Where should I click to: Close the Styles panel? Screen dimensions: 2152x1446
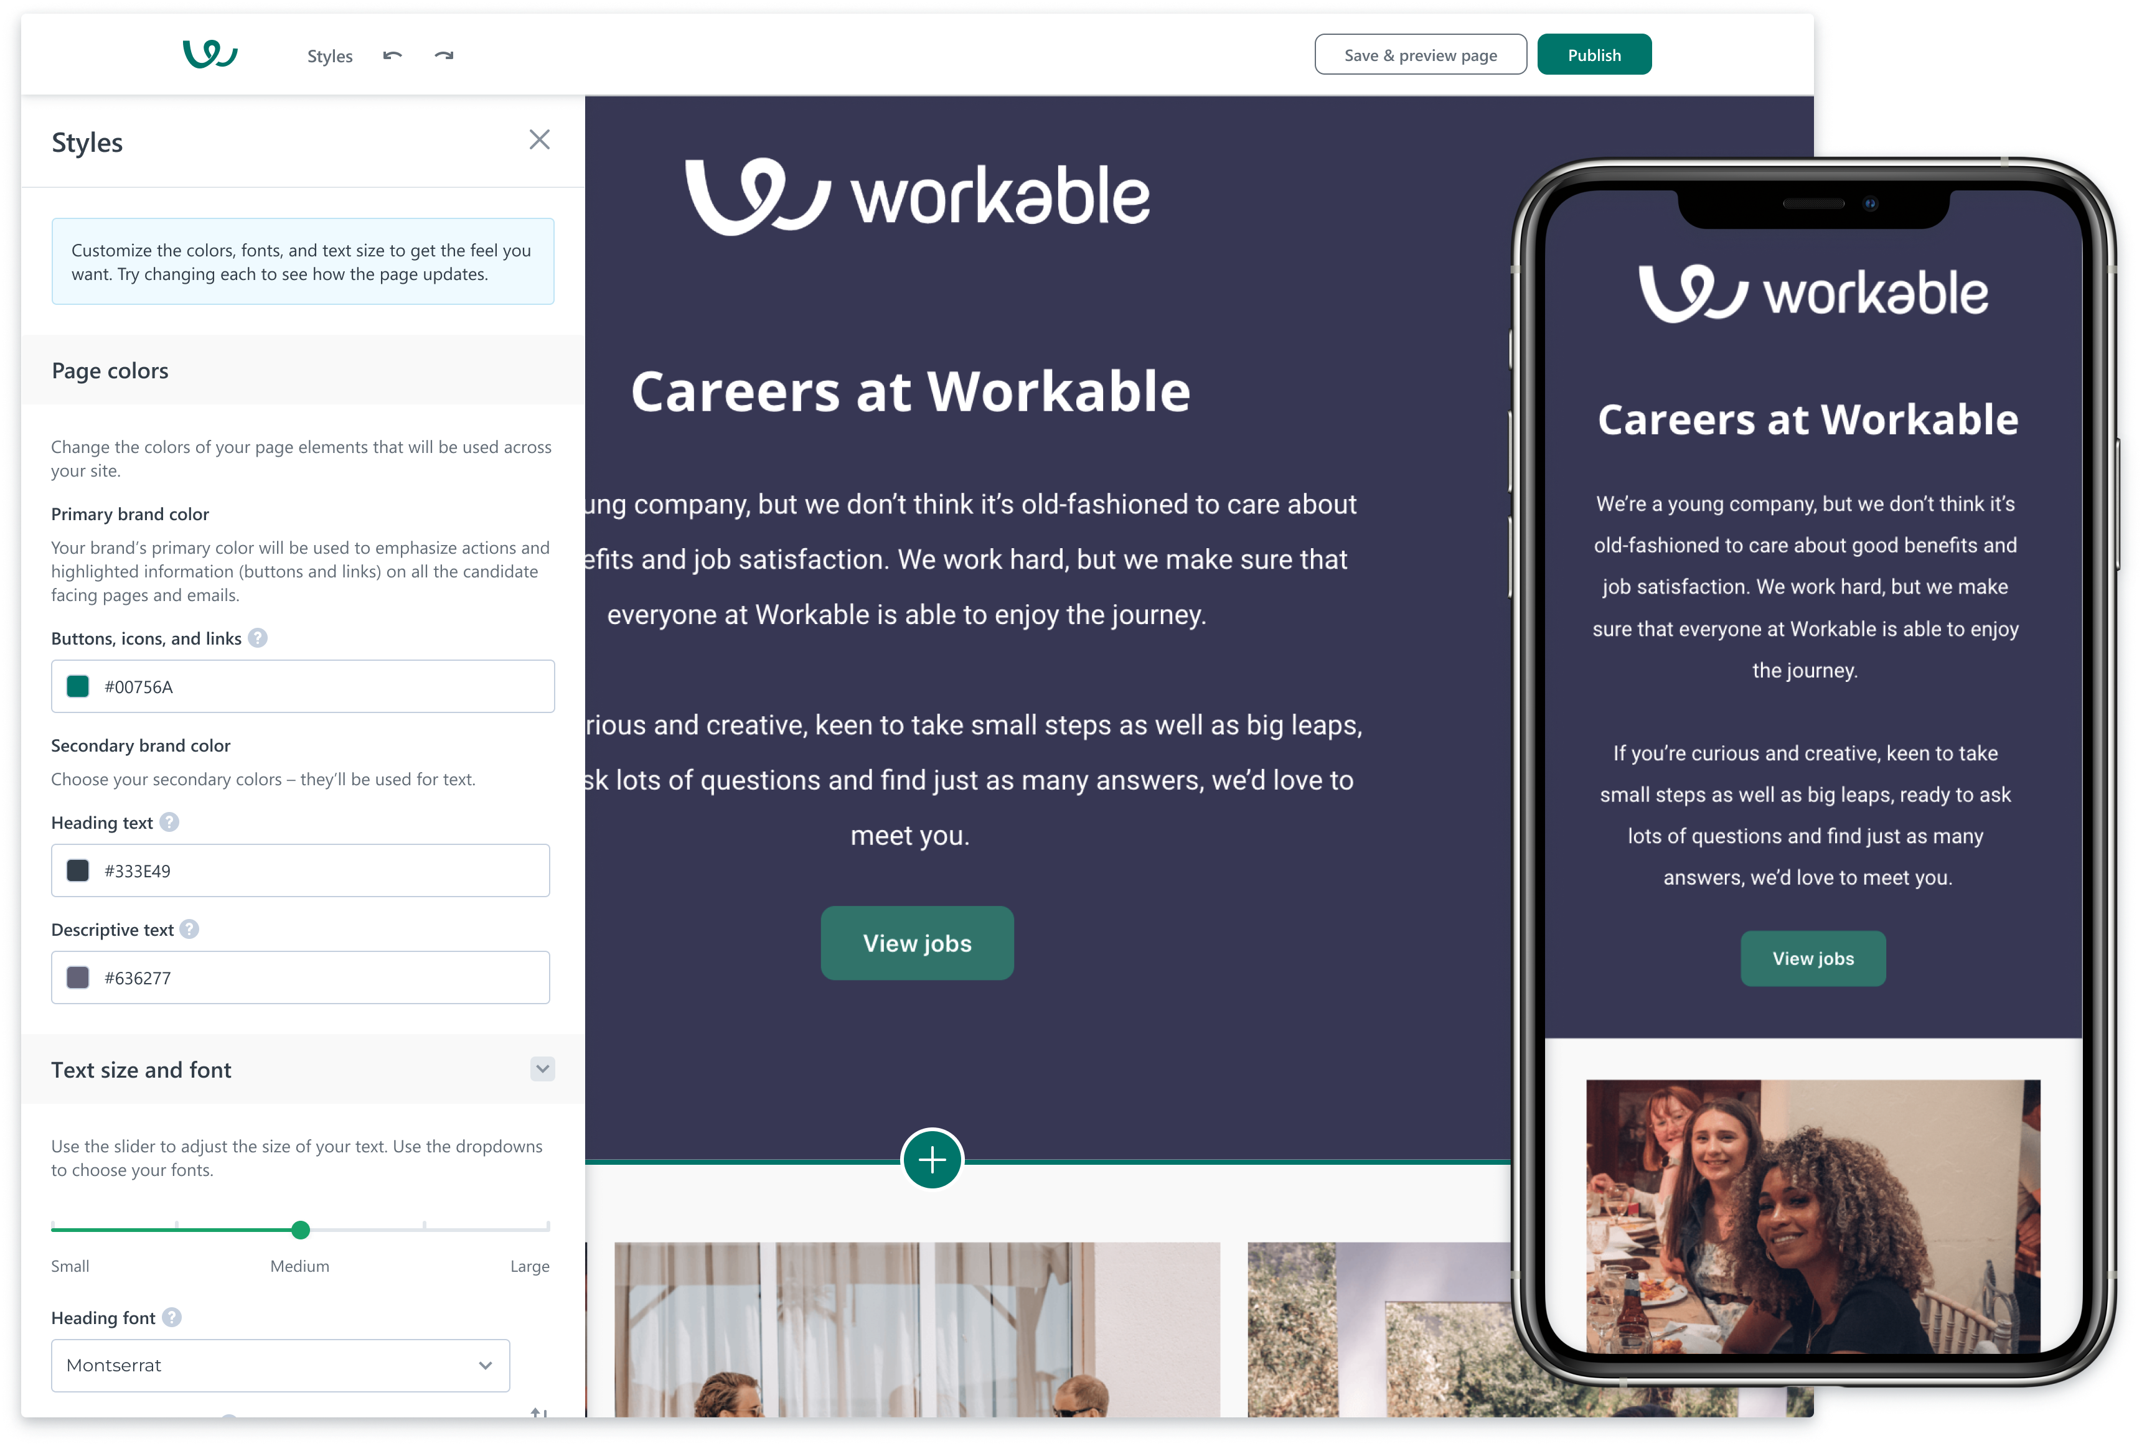[540, 140]
